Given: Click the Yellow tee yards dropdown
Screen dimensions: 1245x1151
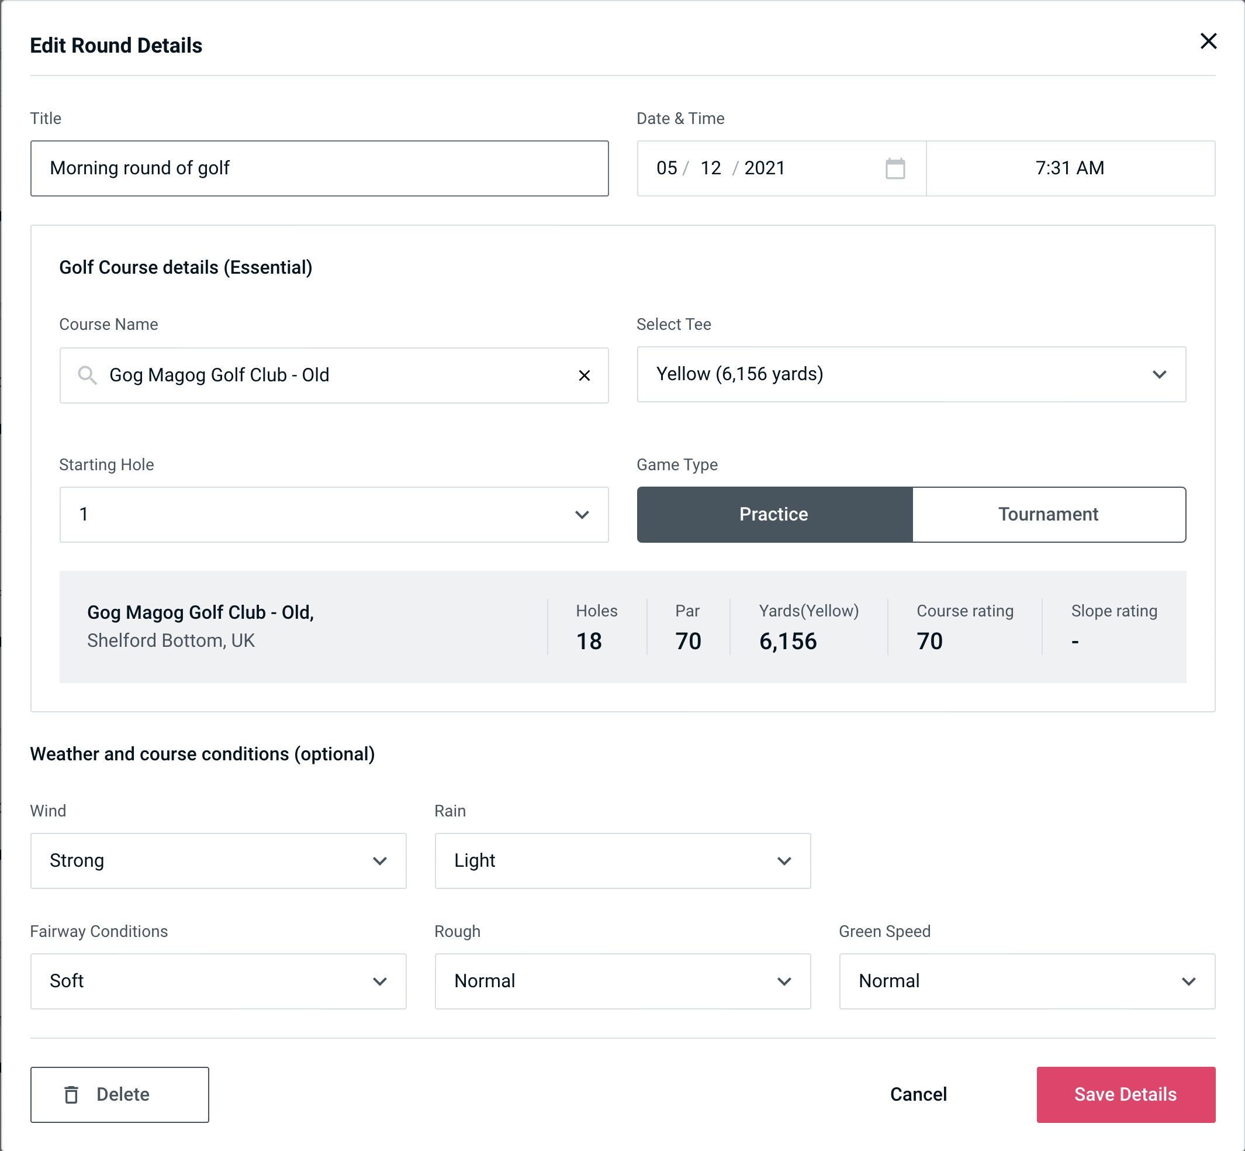Looking at the screenshot, I should (911, 374).
